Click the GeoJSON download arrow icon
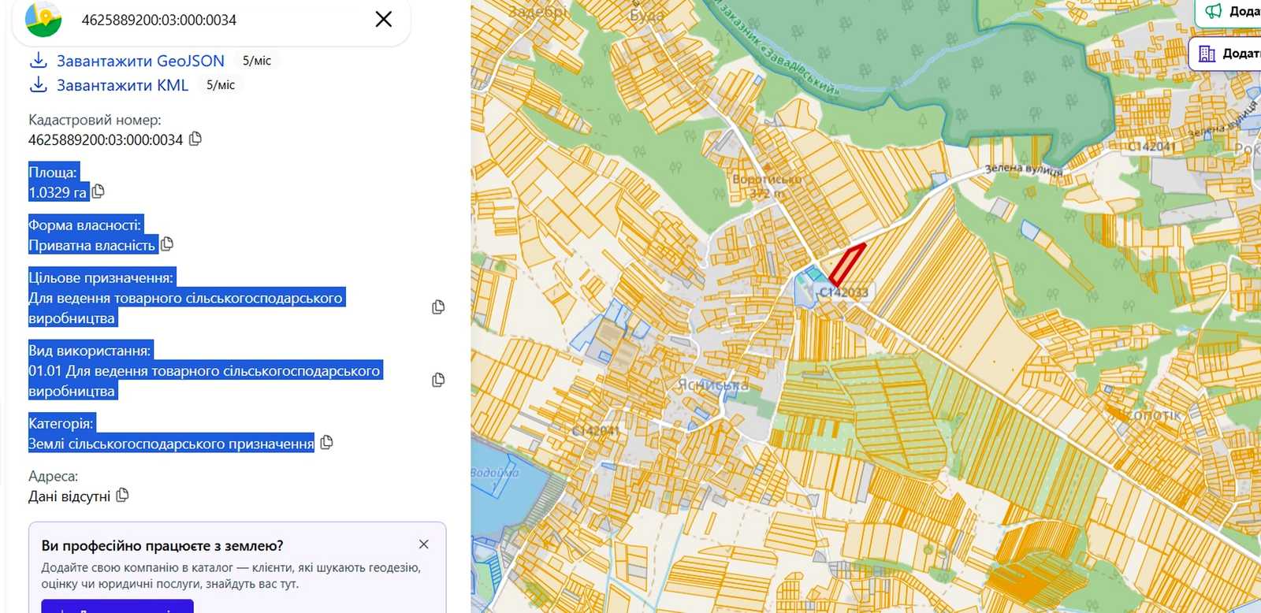Screen dimensions: 1261x613 (38, 60)
